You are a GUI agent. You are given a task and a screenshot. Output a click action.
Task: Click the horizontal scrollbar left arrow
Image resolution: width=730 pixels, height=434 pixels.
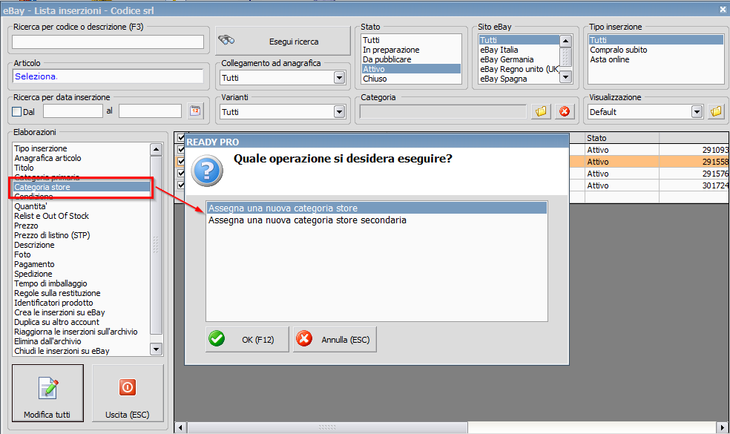[x=180, y=427]
